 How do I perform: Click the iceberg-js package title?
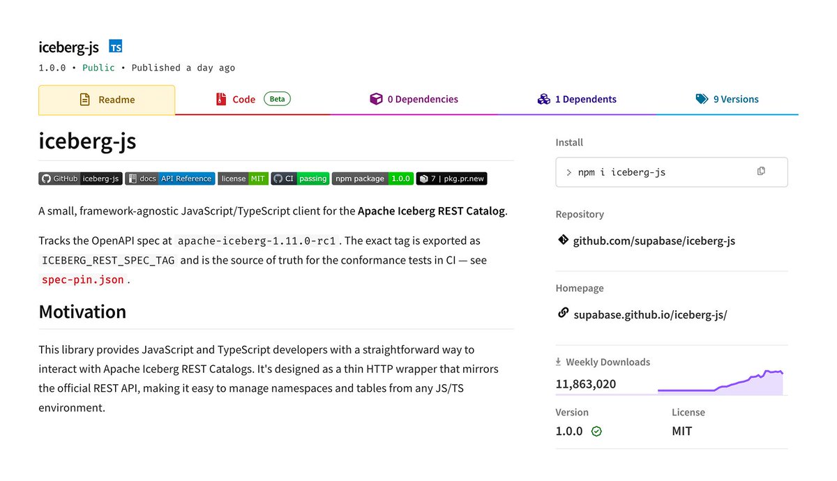pyautogui.click(x=69, y=47)
